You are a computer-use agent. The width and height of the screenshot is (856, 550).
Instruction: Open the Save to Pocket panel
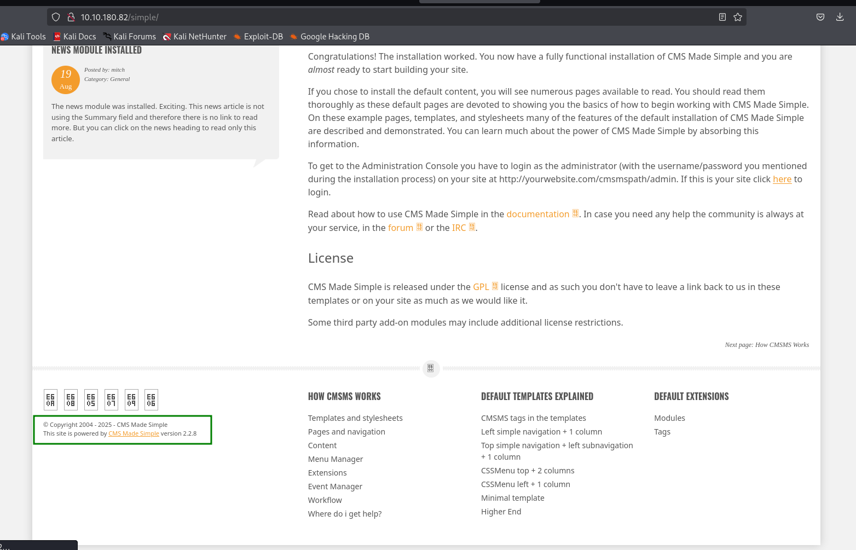point(820,17)
